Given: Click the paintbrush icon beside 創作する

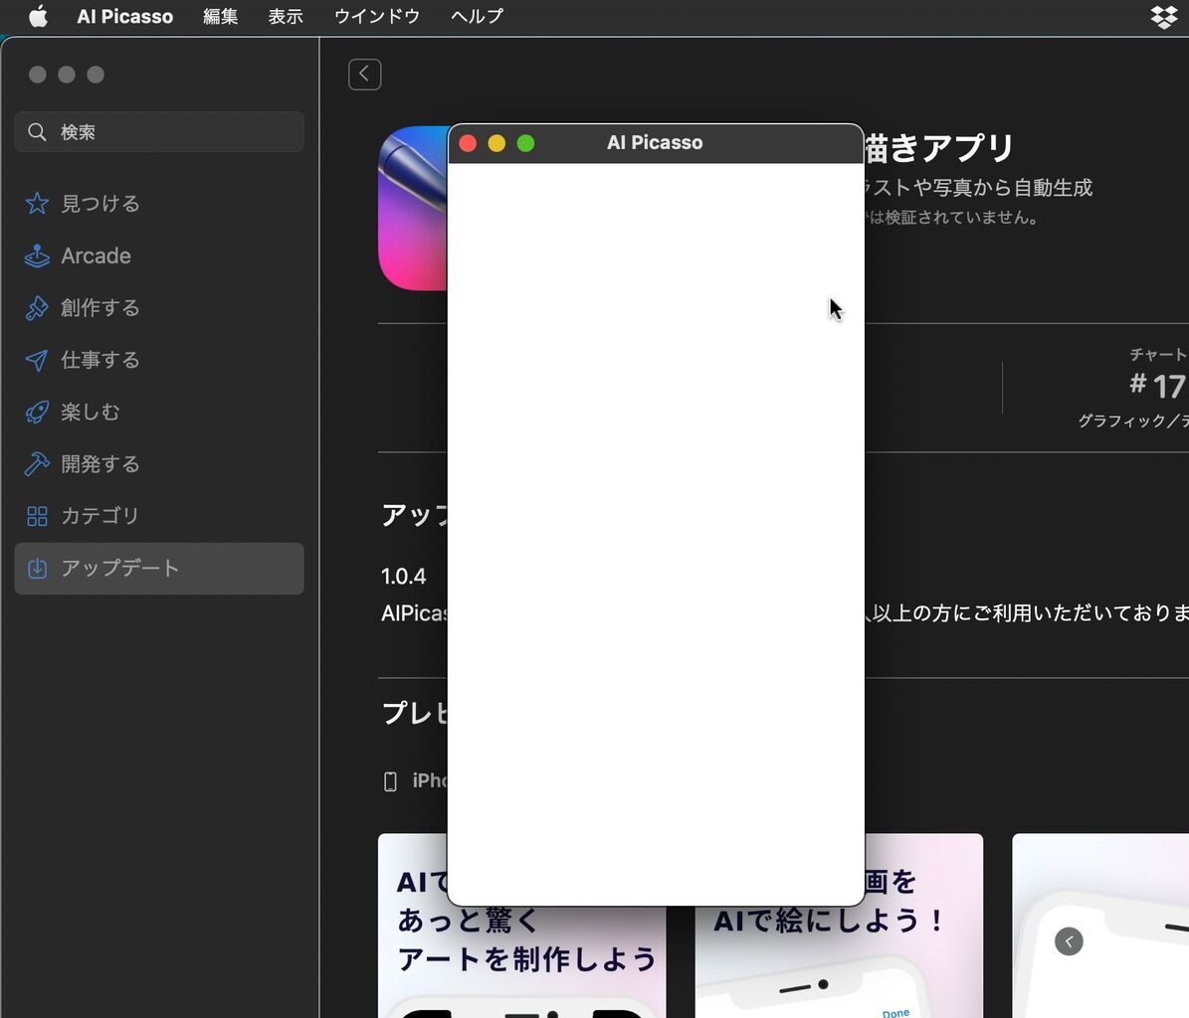Looking at the screenshot, I should (37, 307).
